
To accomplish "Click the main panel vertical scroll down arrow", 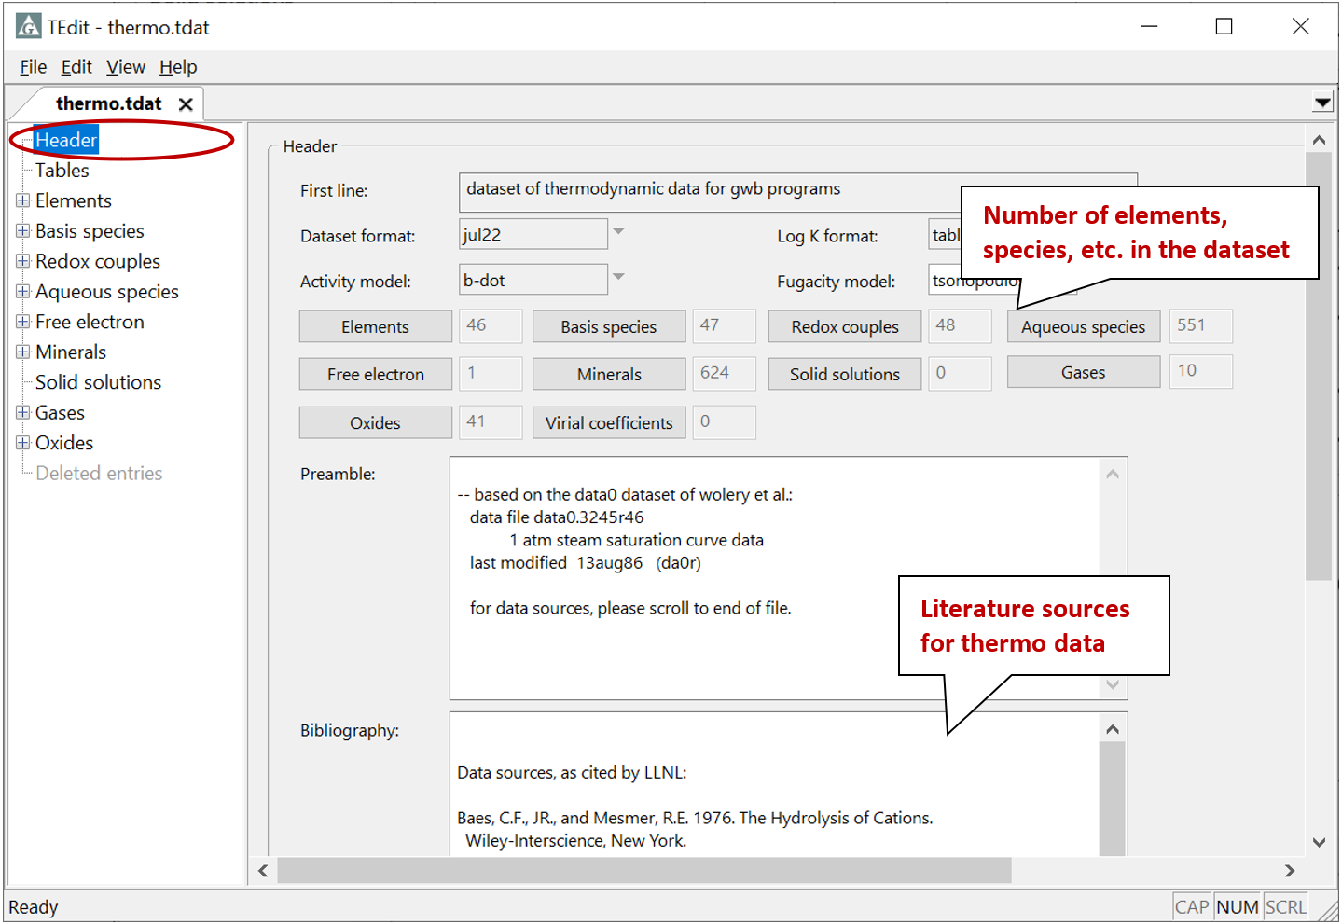I will (x=1319, y=842).
